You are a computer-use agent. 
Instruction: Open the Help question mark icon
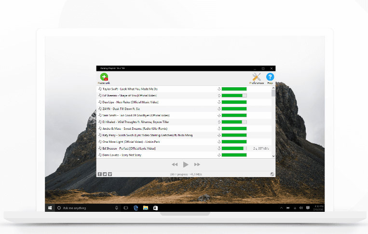(x=270, y=77)
